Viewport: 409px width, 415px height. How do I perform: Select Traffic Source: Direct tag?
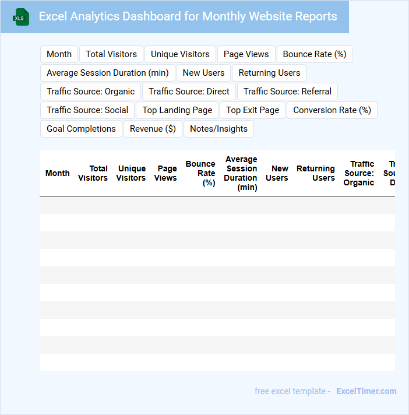[189, 92]
